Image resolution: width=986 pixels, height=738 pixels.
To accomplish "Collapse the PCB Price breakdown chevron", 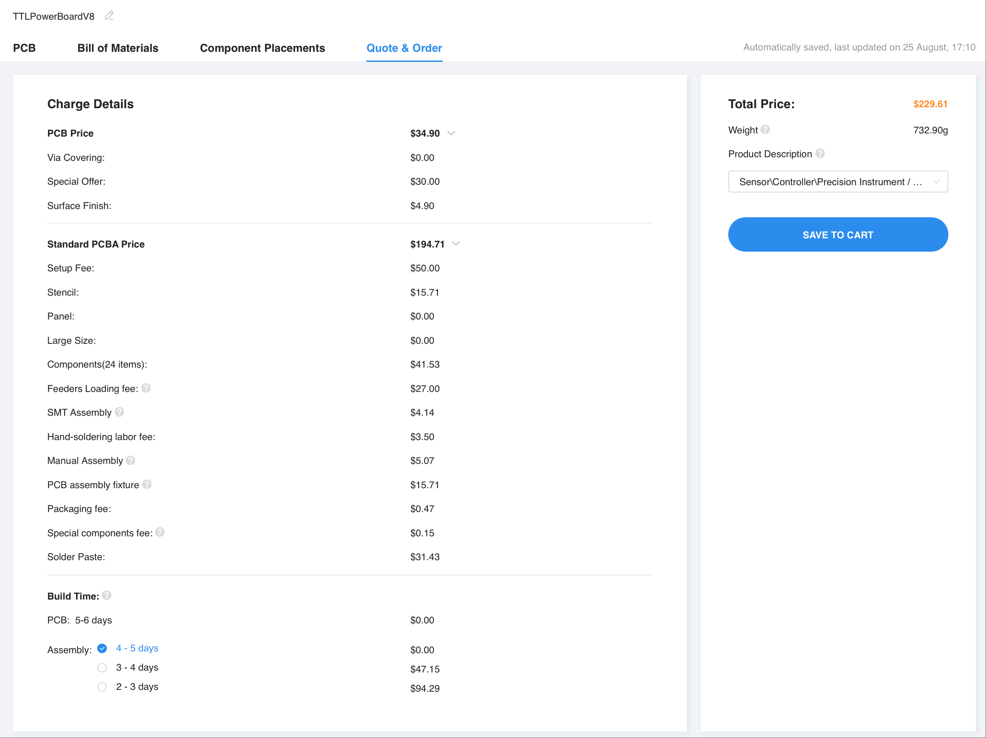I will click(451, 133).
